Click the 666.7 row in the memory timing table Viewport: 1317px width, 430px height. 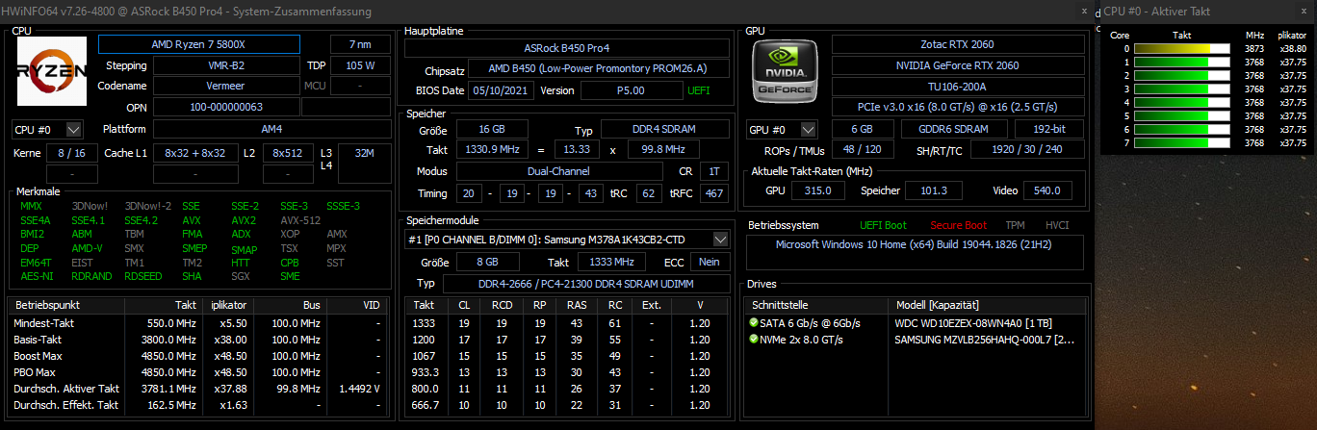click(x=568, y=405)
